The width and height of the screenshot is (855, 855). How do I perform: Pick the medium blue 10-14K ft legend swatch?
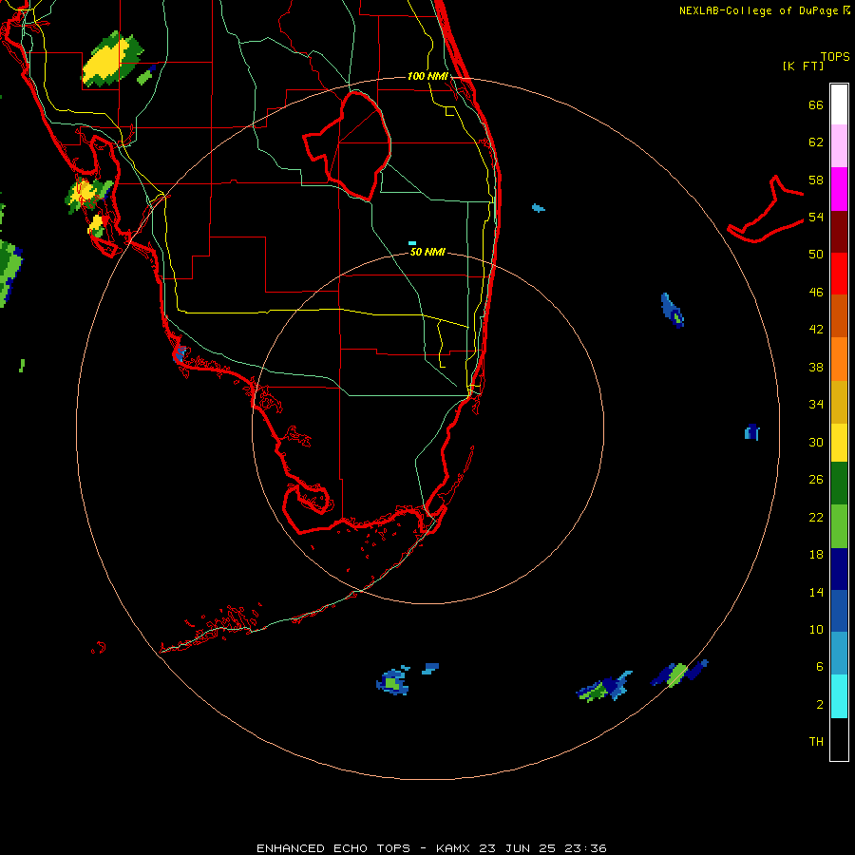(x=839, y=611)
